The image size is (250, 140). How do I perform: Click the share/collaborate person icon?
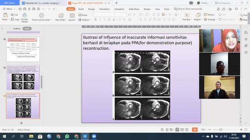pyautogui.click(x=218, y=9)
